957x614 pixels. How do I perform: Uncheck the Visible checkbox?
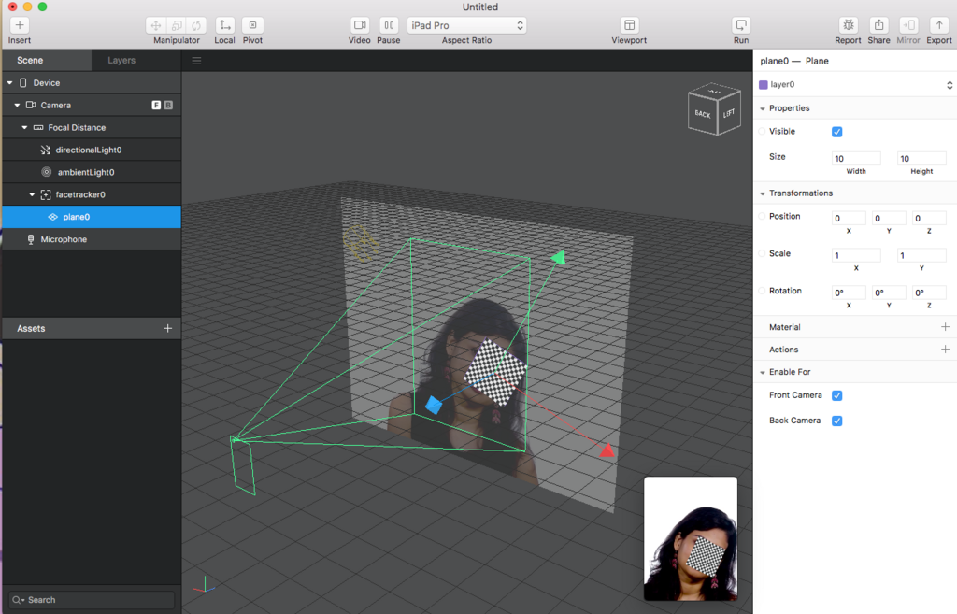pyautogui.click(x=836, y=132)
